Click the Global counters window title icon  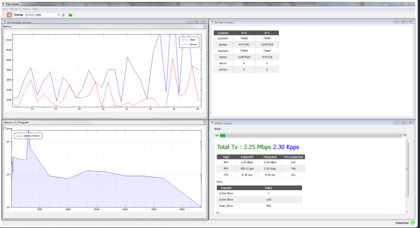pos(212,123)
